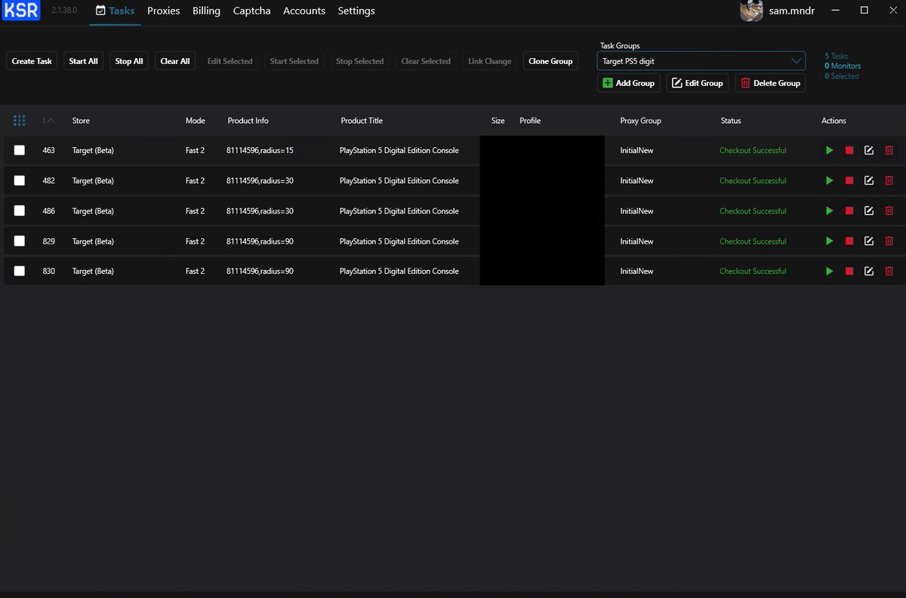Edit task 486 using pencil icon
Screen dimensions: 906x598
tap(869, 211)
